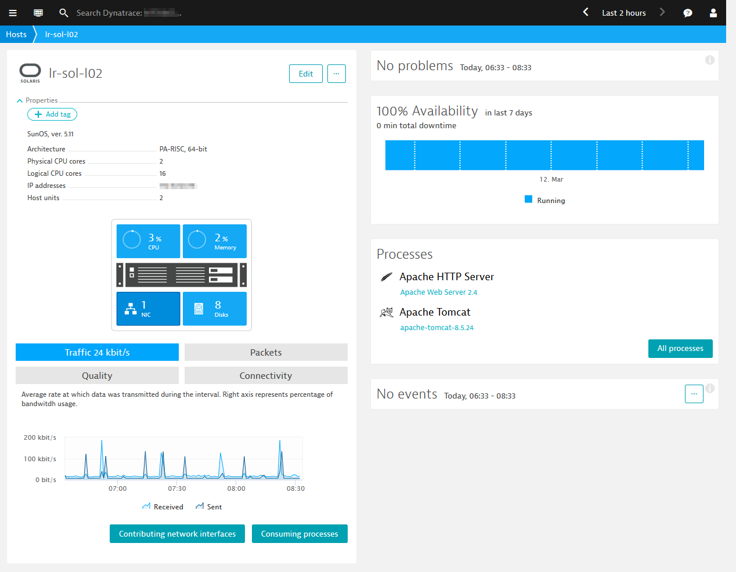Click the lr-sol-l02 breadcrumb item
The width and height of the screenshot is (736, 572).
(x=62, y=34)
